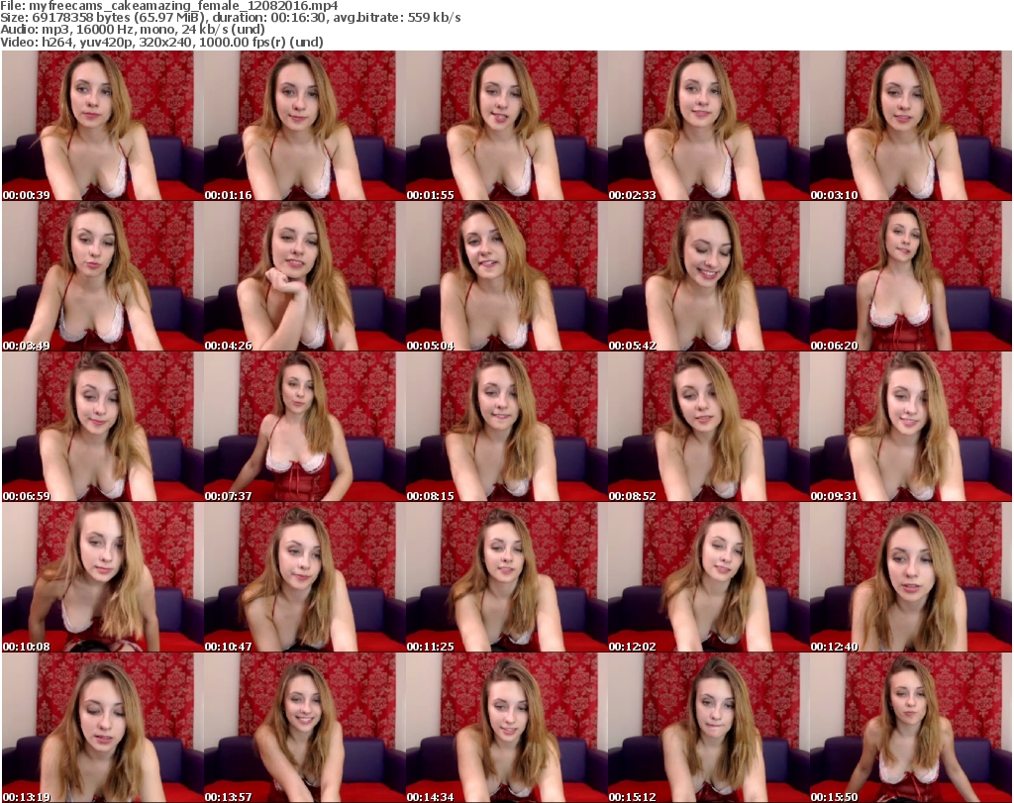Select the thumbnail stamped 00:06:20
Viewport: 1014px width, 803px height.
point(911,276)
